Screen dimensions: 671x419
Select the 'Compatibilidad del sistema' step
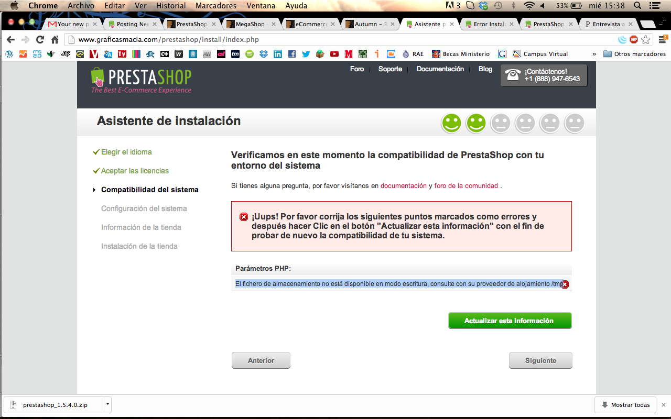pos(150,190)
